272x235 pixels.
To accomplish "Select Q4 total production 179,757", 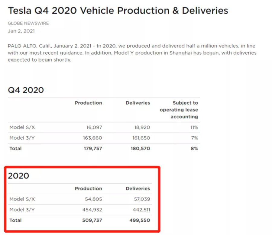I will [93, 149].
